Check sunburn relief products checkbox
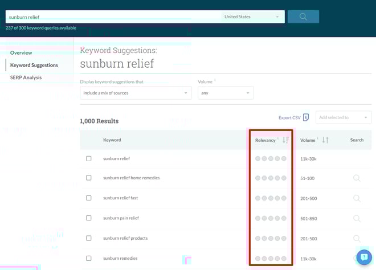The image size is (376, 270). [89, 238]
